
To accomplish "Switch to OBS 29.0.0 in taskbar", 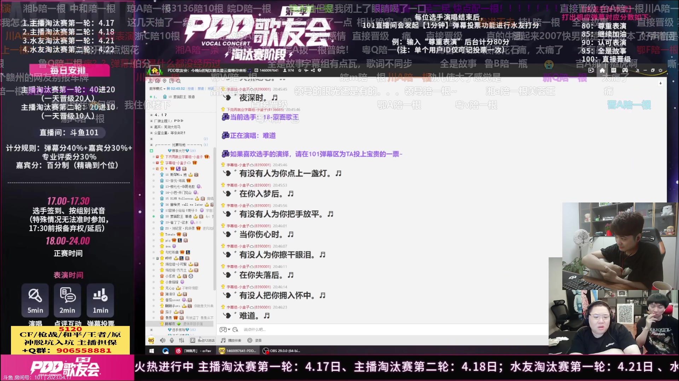I will [281, 351].
